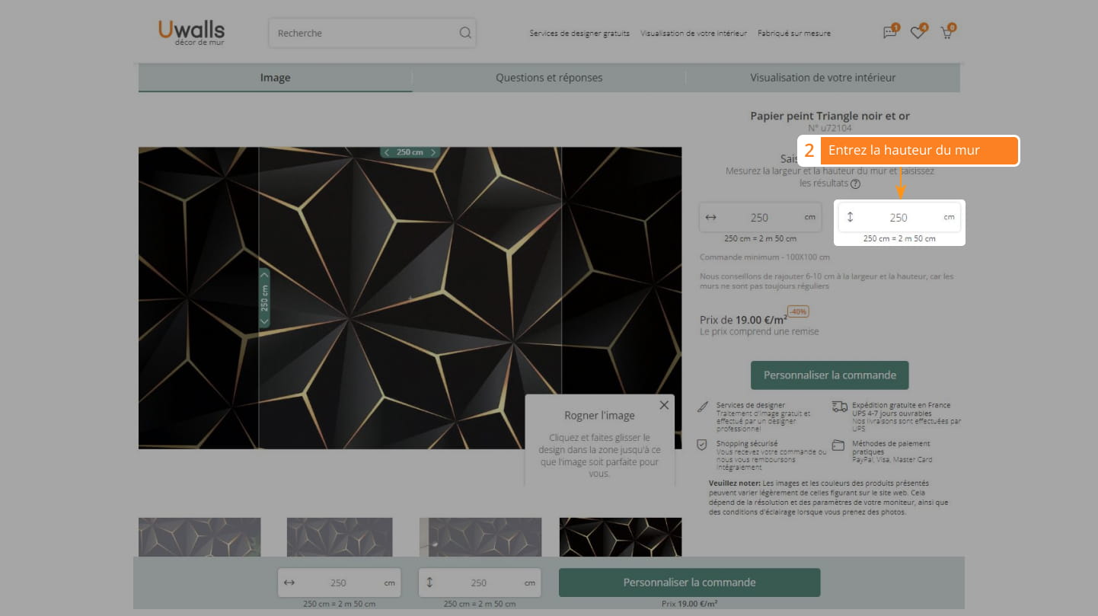
Task: Open Services de designer gratuits link
Action: [x=579, y=34]
